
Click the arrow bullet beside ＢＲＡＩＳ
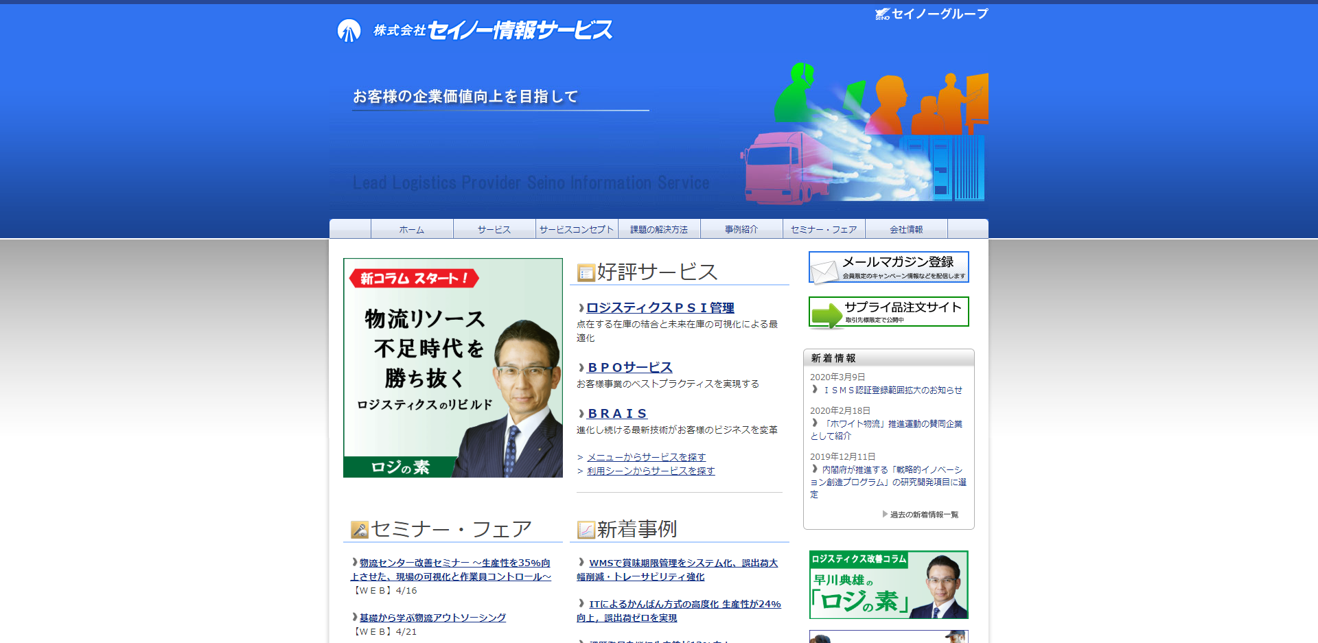[581, 414]
